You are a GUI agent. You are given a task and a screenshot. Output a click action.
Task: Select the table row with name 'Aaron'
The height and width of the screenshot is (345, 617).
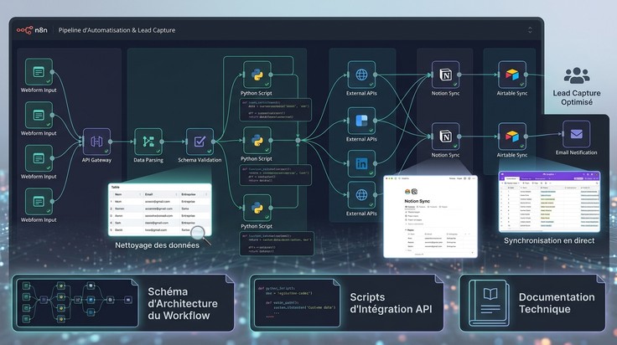click(160, 216)
